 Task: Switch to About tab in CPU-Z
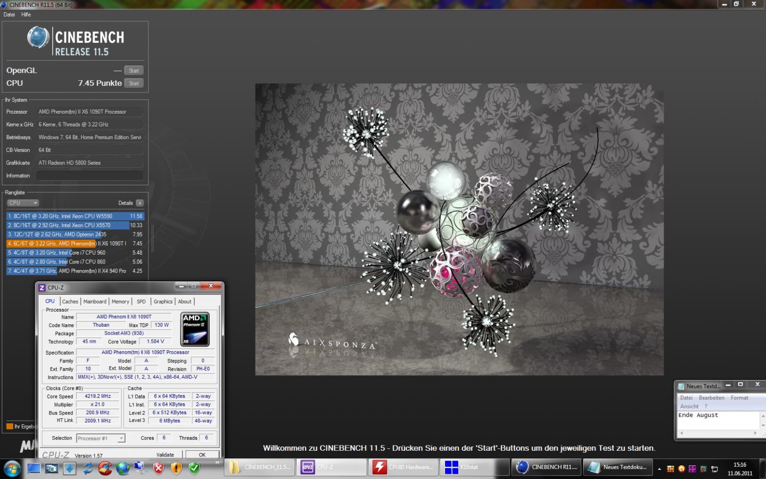185,302
